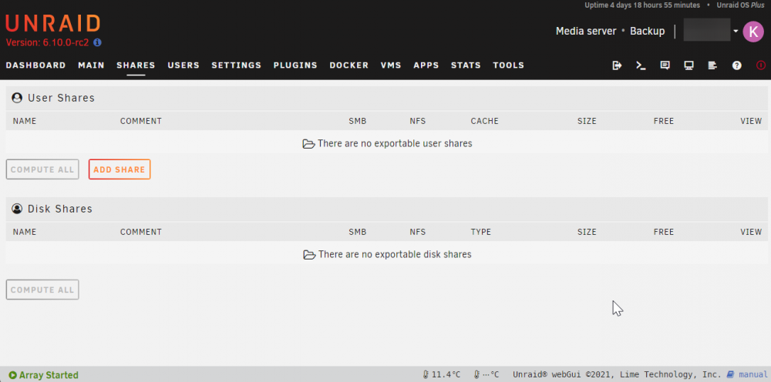Click the version info icon beside 6.10.0-rc2

click(97, 42)
